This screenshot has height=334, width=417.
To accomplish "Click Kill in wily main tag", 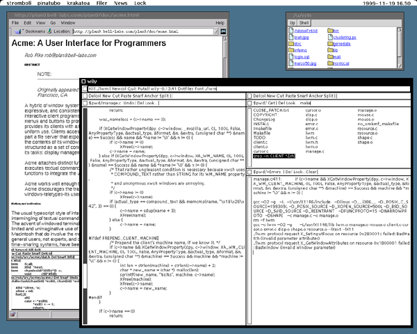I will pos(92,88).
